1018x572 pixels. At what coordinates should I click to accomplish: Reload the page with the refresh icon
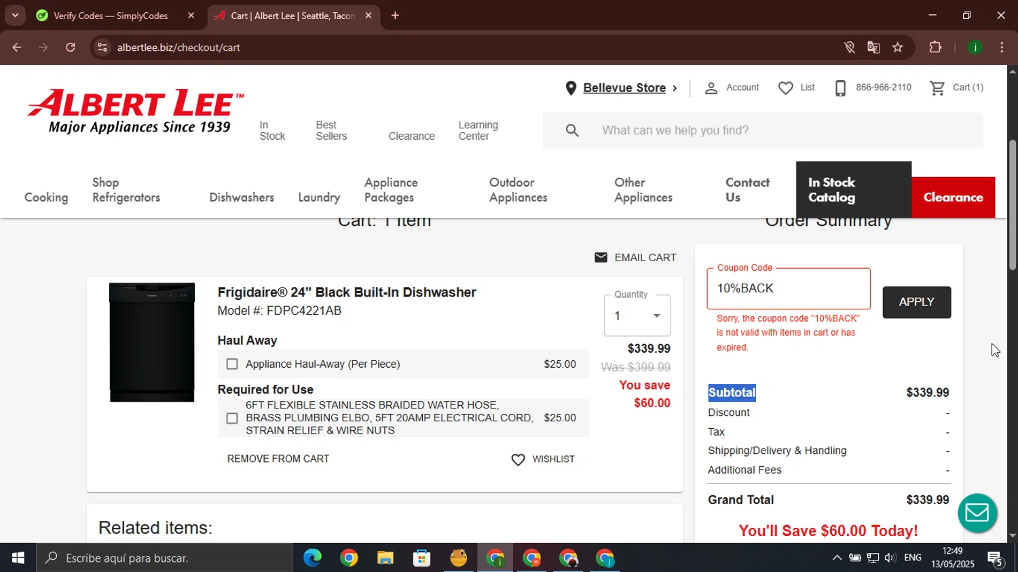click(71, 47)
